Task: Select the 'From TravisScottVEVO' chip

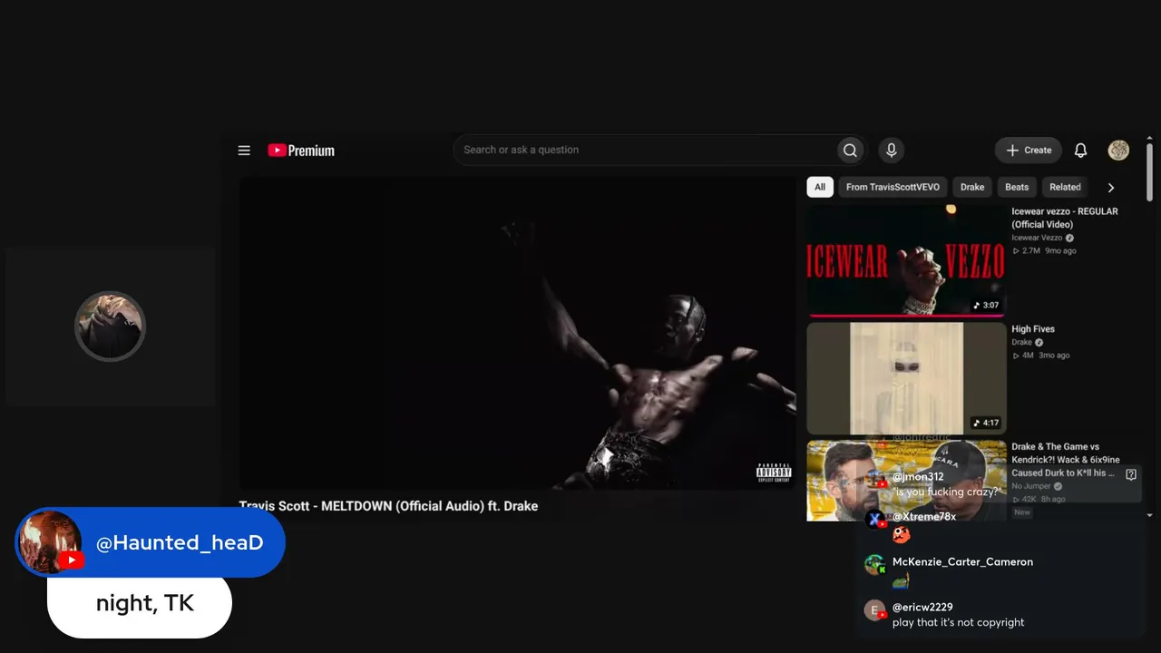Action: pyautogui.click(x=893, y=188)
